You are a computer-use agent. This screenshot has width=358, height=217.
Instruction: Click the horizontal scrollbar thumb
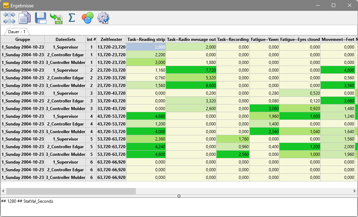pyautogui.click(x=71, y=191)
